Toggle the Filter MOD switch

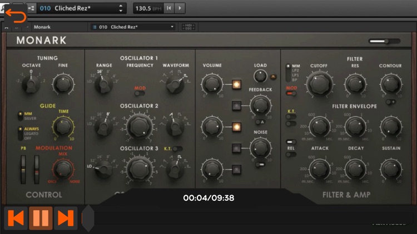click(291, 93)
